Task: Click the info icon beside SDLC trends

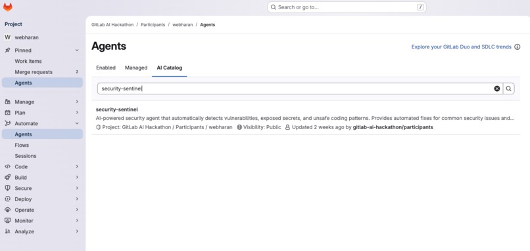Action: tap(517, 47)
